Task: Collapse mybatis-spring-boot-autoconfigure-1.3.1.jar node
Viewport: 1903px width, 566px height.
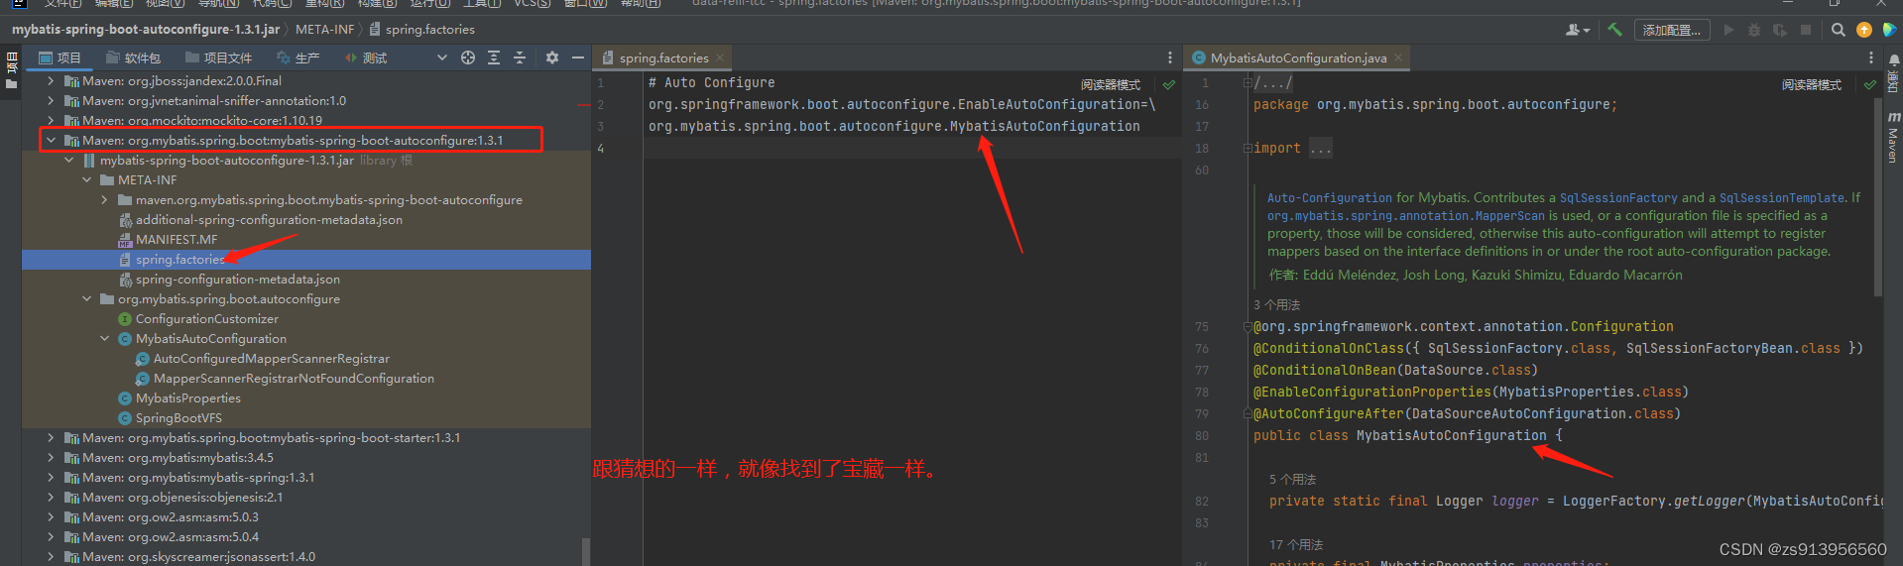Action: pos(68,160)
